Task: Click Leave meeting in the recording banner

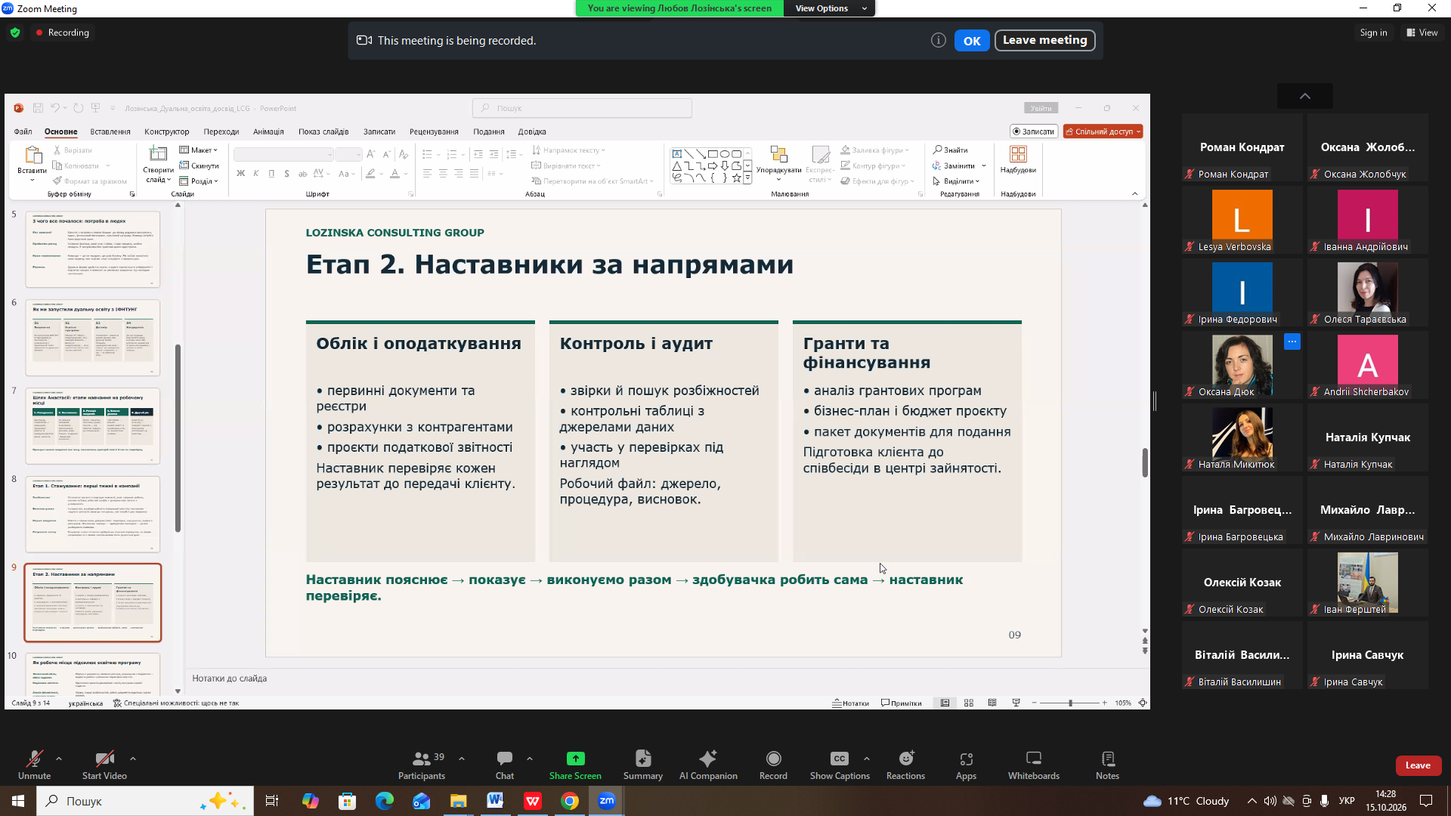Action: [x=1044, y=40]
